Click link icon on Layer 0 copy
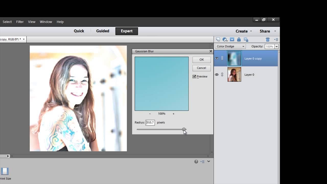This screenshot has width=327, height=184. tap(222, 58)
